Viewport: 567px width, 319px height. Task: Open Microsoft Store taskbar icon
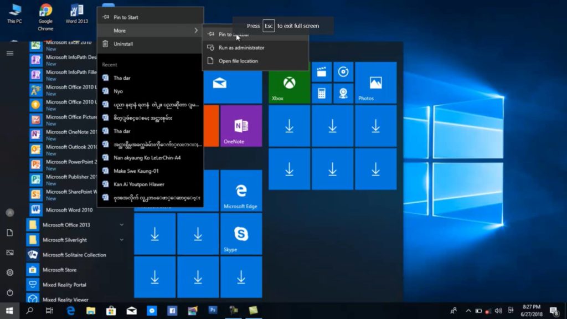(x=111, y=311)
